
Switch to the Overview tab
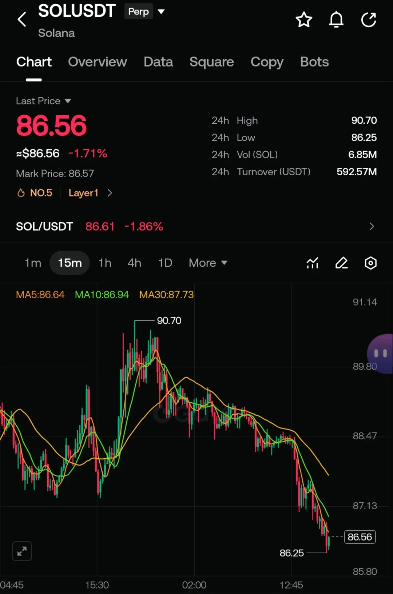[98, 62]
